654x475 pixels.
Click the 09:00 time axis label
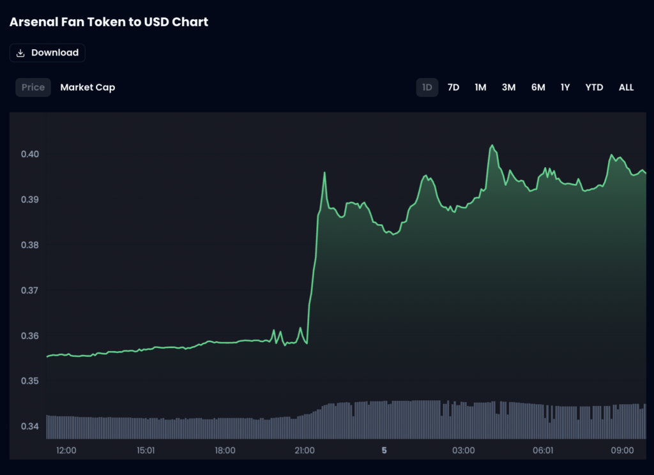click(x=623, y=450)
